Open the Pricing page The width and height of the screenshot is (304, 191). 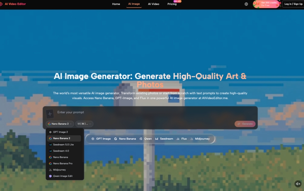[172, 4]
